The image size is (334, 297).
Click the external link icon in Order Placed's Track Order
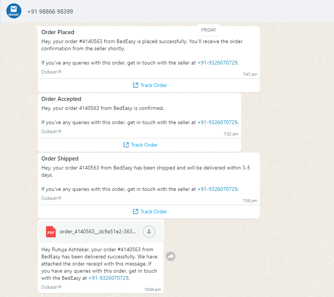[136, 85]
